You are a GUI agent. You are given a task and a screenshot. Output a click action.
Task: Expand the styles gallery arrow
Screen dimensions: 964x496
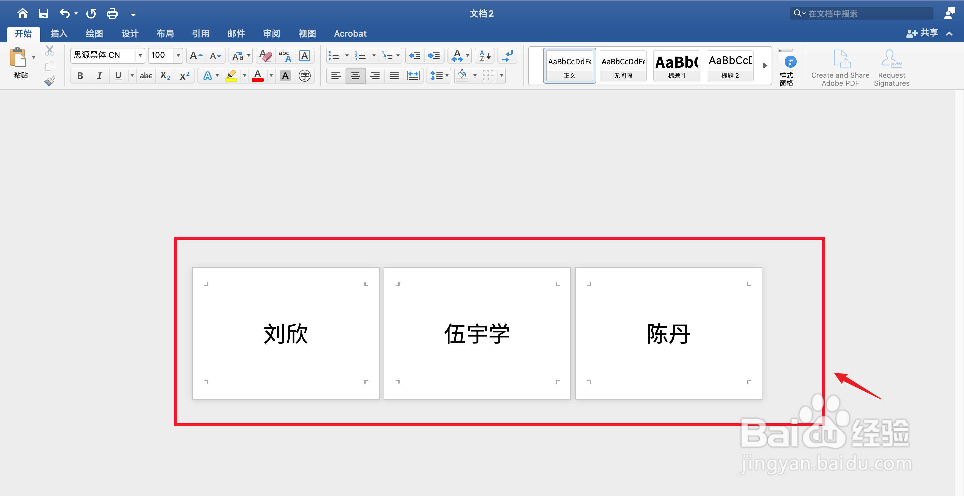point(765,66)
